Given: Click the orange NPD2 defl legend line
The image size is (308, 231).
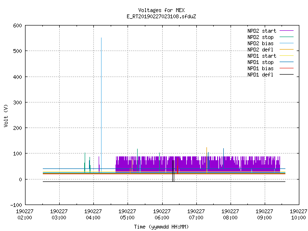Looking at the screenshot, I should coord(287,50).
